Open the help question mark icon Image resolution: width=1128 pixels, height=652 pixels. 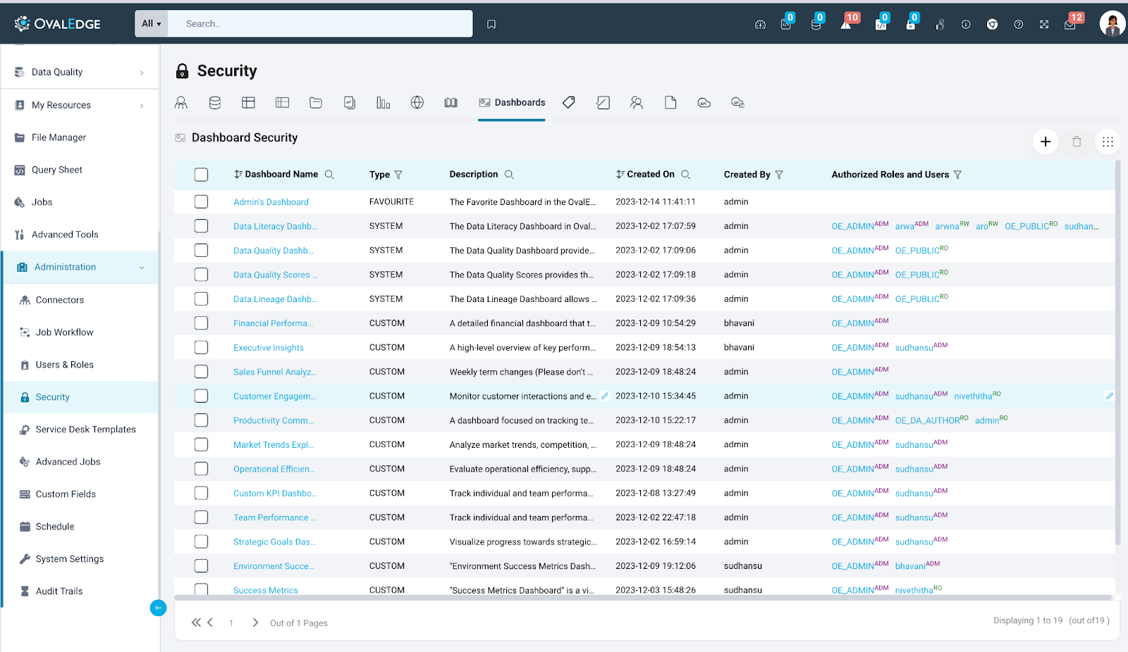click(1019, 24)
